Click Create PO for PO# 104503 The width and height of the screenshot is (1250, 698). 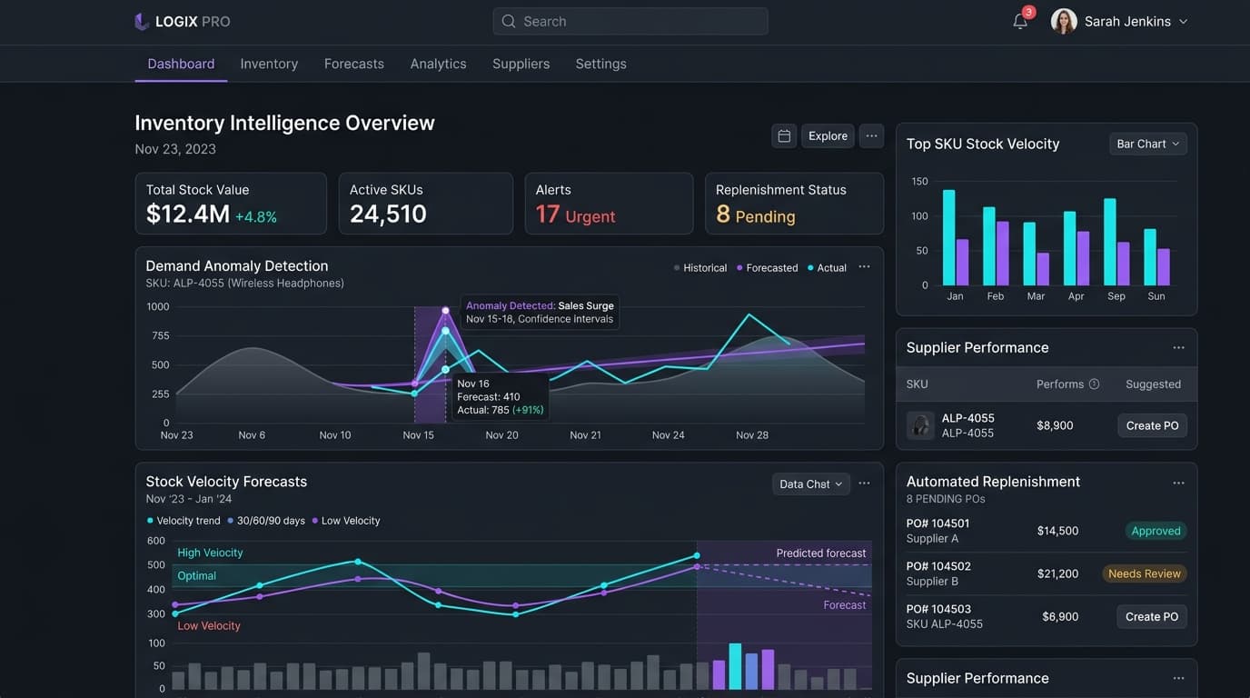[x=1152, y=616]
